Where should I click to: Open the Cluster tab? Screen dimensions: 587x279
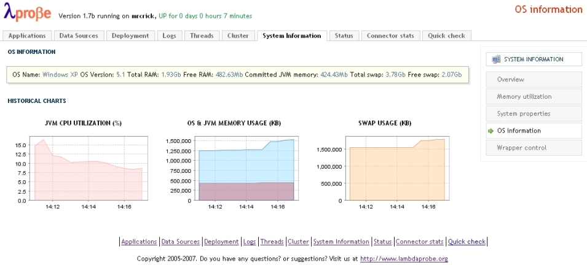238,36
